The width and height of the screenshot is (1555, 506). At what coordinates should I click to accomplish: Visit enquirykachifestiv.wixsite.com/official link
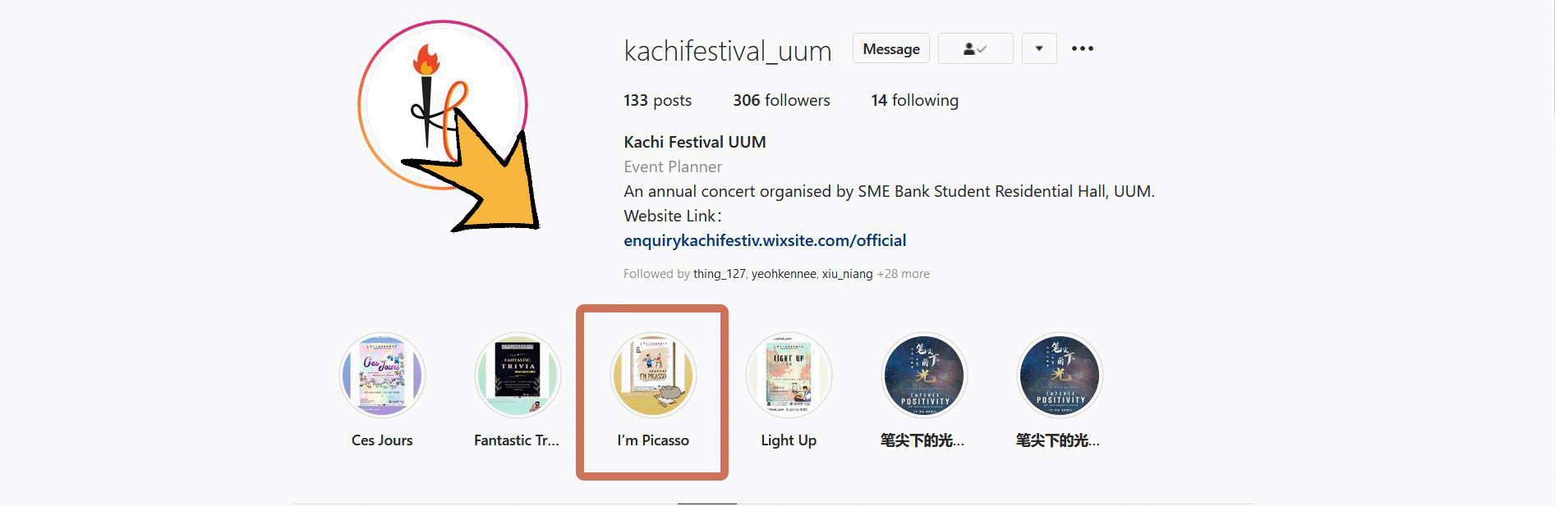tap(765, 240)
